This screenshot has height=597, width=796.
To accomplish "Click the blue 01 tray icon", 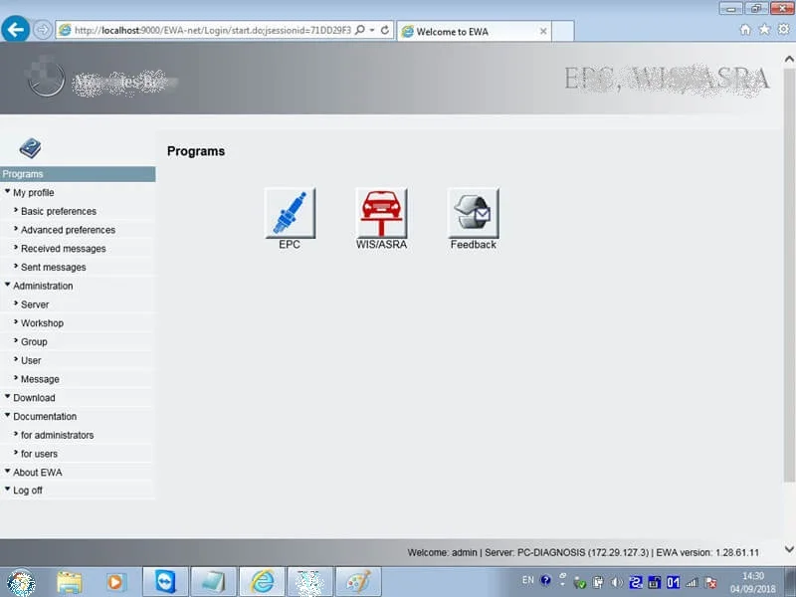I will click(674, 582).
